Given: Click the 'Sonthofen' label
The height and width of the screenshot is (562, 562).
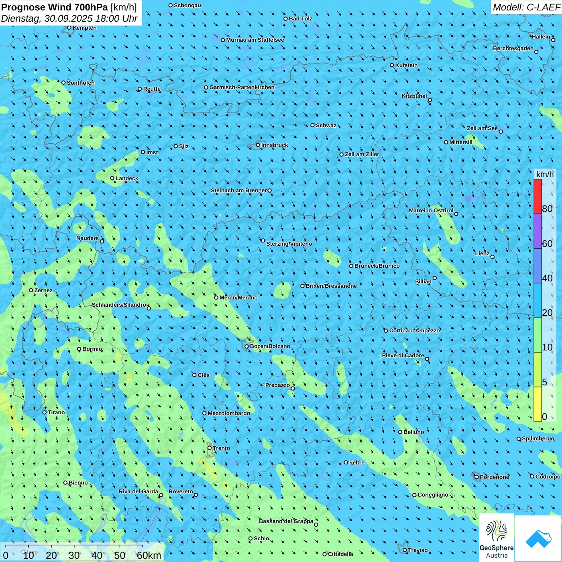Looking at the screenshot, I should pyautogui.click(x=81, y=83).
